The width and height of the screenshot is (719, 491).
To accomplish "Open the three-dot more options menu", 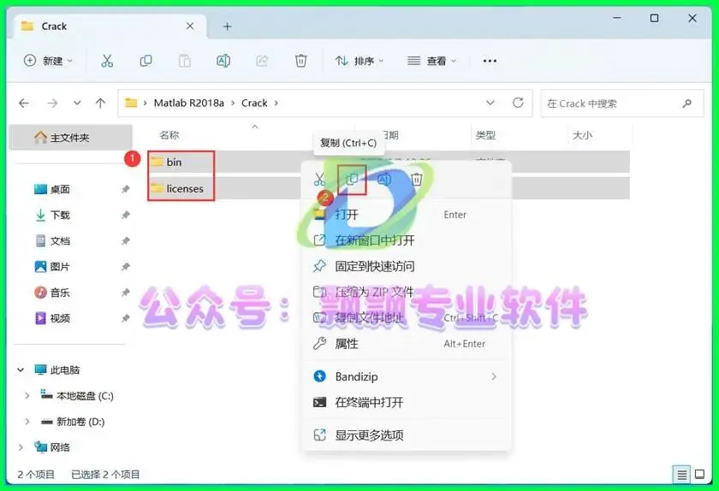I will pos(490,61).
